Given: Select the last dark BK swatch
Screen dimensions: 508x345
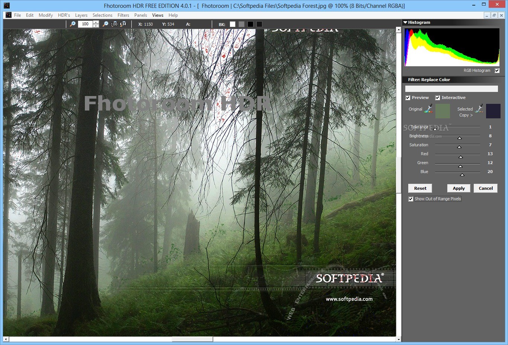Looking at the screenshot, I should pyautogui.click(x=259, y=24).
